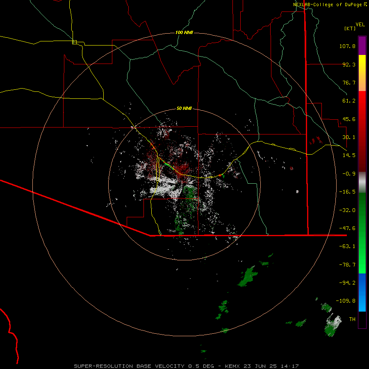Click the -32.0 velocity legend value
Viewport: 369px width, 369px height.
click(x=347, y=210)
